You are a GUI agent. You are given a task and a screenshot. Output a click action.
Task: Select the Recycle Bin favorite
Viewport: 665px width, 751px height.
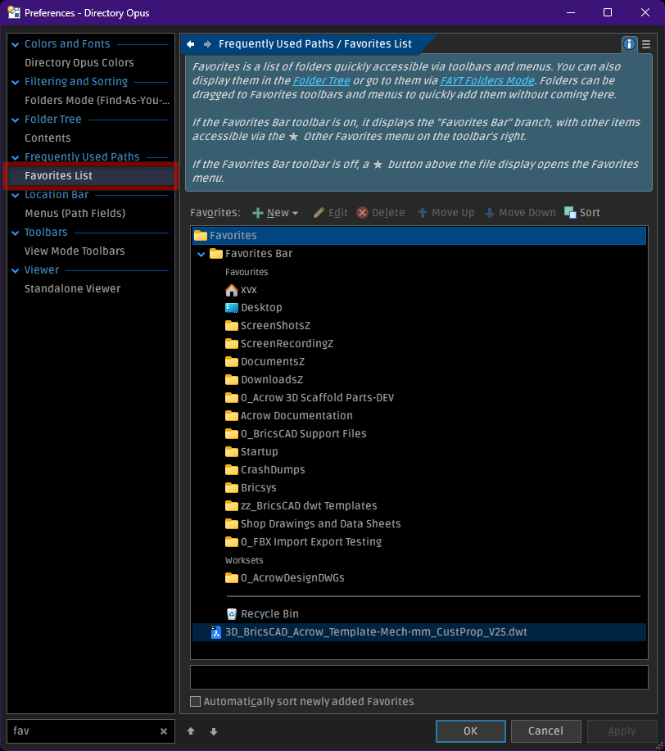pyautogui.click(x=269, y=613)
